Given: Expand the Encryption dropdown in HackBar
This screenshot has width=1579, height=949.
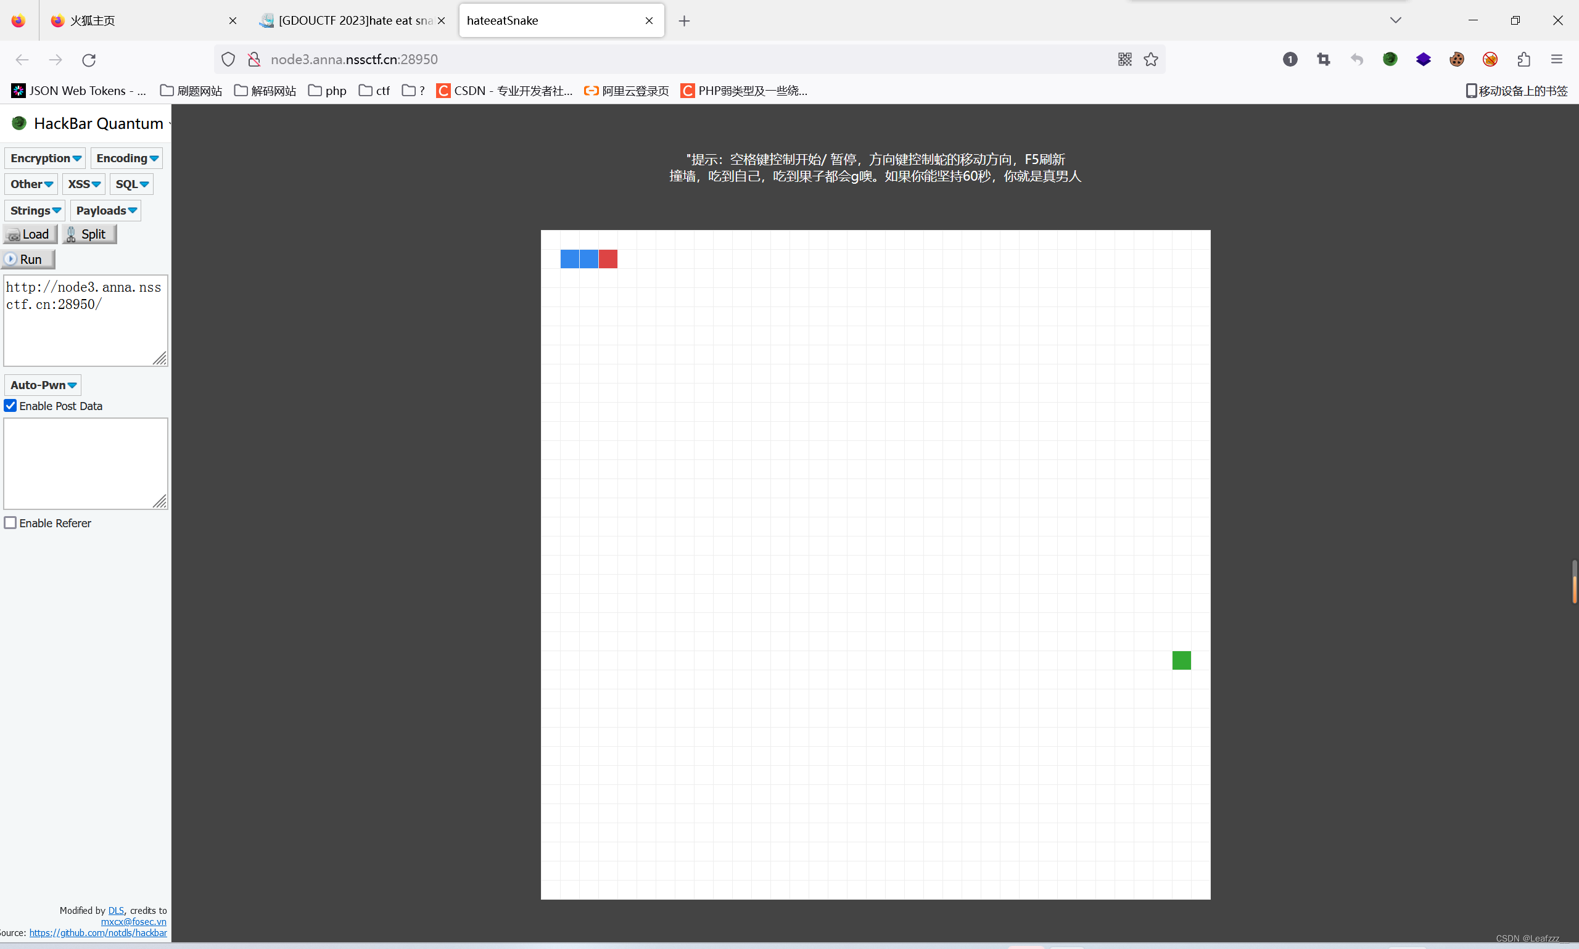Looking at the screenshot, I should pyautogui.click(x=44, y=158).
